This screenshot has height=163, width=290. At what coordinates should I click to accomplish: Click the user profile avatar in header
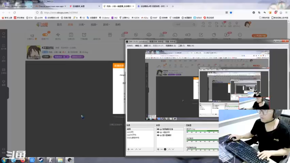(248, 24)
